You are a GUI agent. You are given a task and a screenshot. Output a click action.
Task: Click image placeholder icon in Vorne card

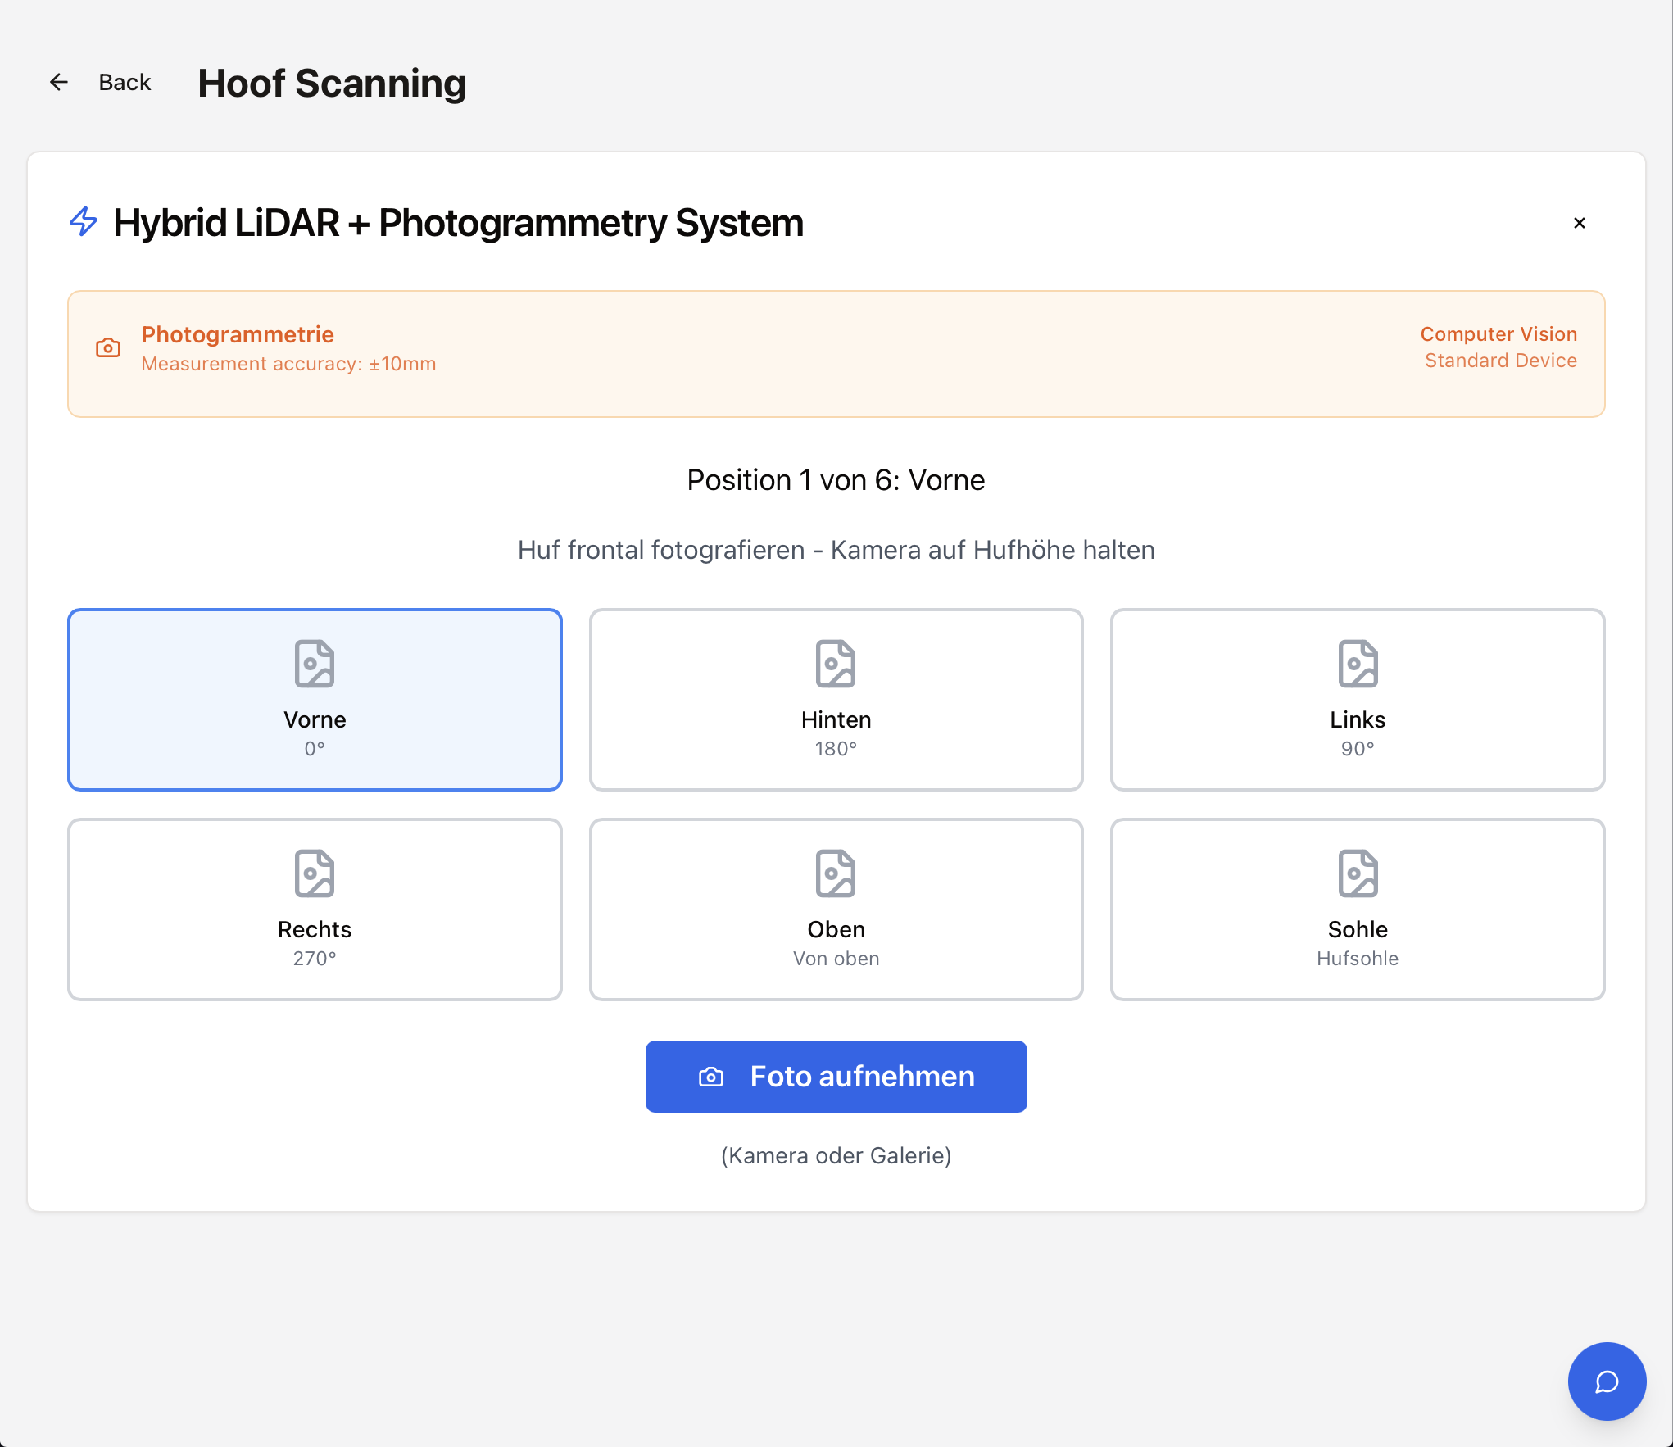pos(315,664)
